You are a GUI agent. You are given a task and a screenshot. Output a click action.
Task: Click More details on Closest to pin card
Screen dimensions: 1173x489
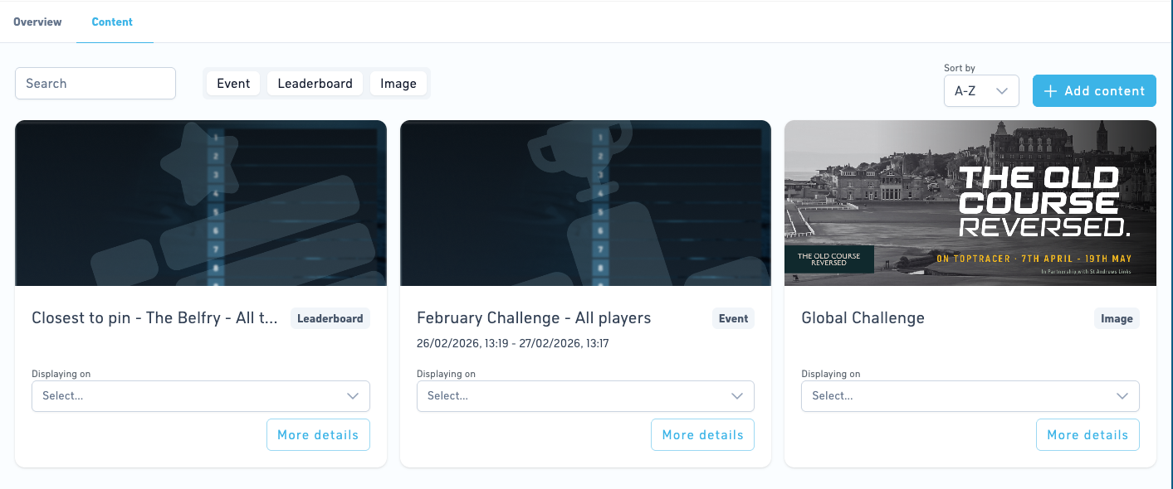(x=318, y=435)
